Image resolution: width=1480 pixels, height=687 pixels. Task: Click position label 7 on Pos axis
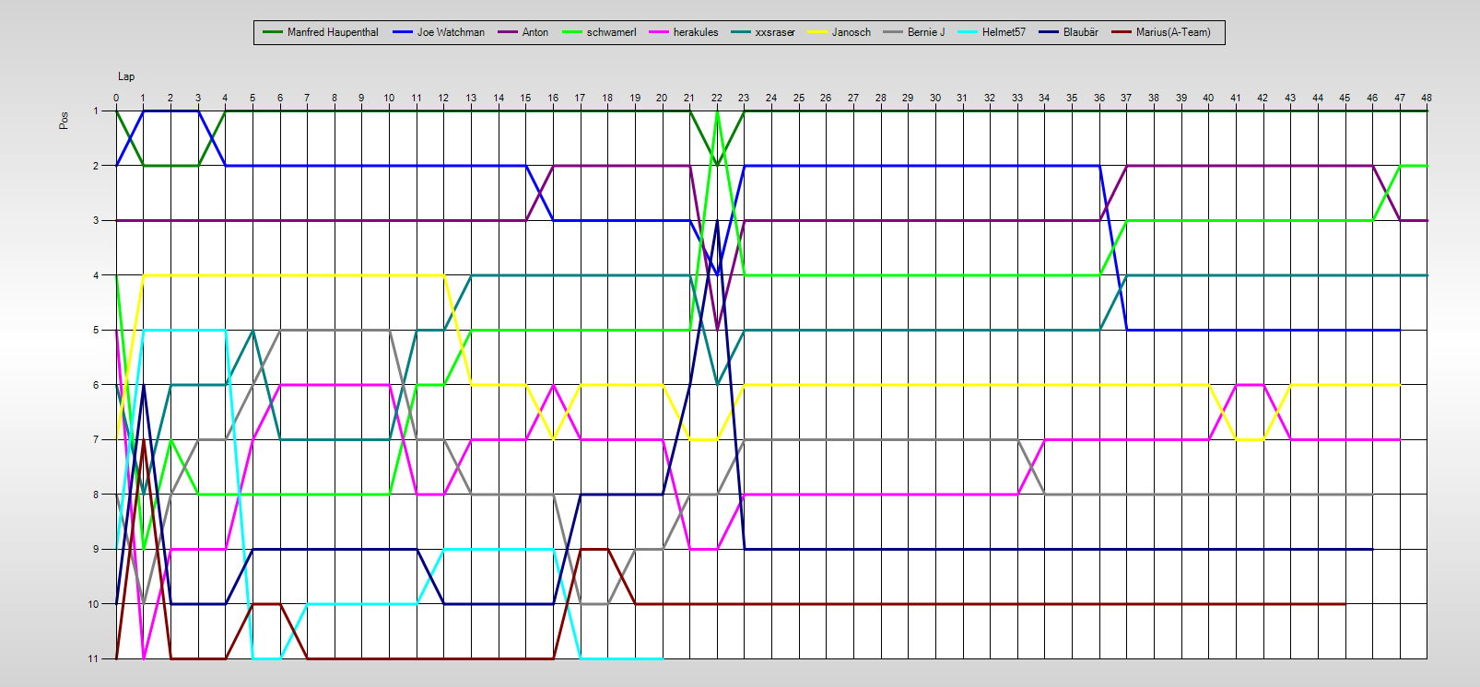tap(95, 439)
